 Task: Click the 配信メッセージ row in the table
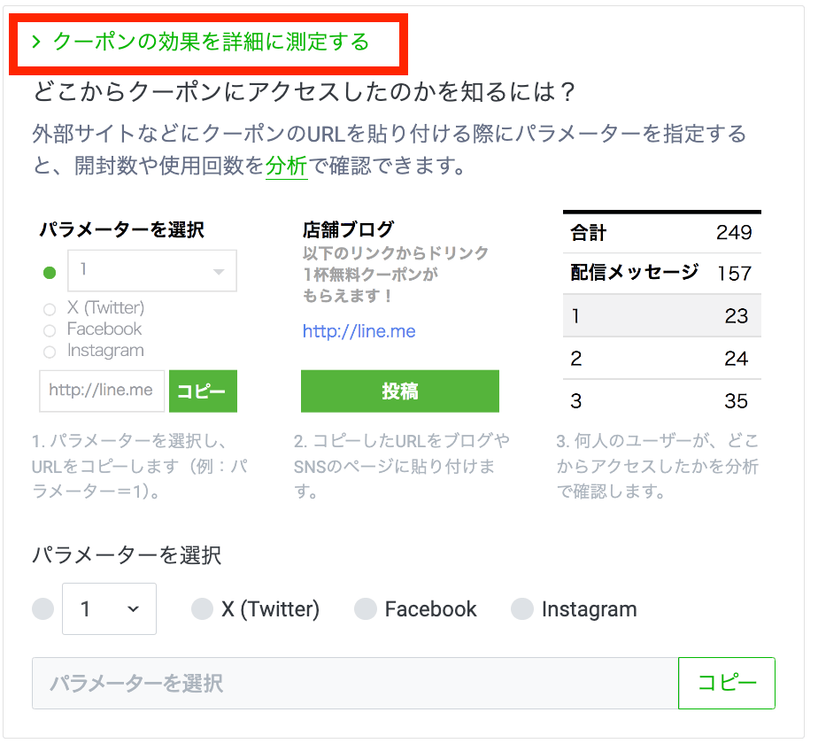coord(661,273)
